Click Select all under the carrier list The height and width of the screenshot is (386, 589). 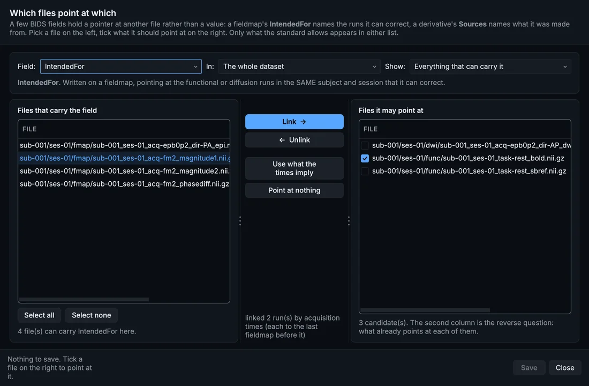pyautogui.click(x=39, y=315)
